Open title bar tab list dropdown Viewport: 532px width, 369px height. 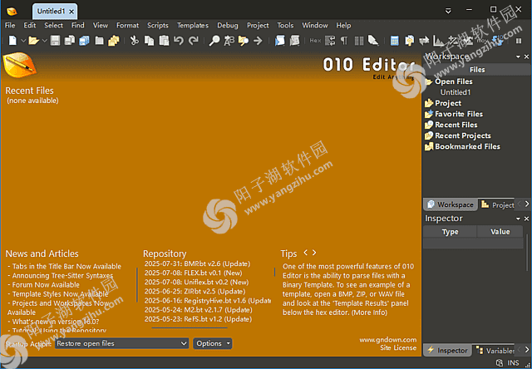448,11
